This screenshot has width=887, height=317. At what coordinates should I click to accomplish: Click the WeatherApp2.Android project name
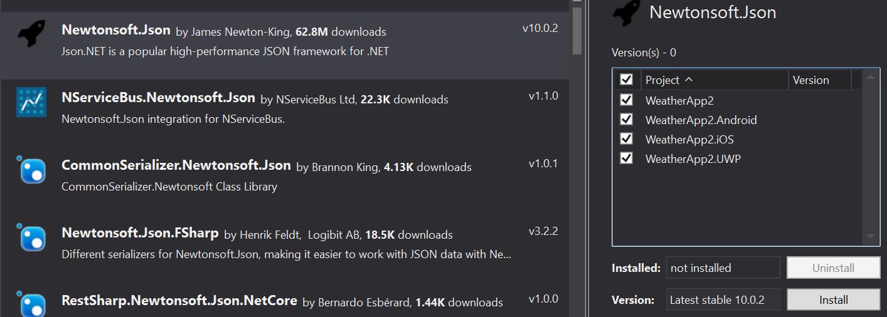coord(701,120)
